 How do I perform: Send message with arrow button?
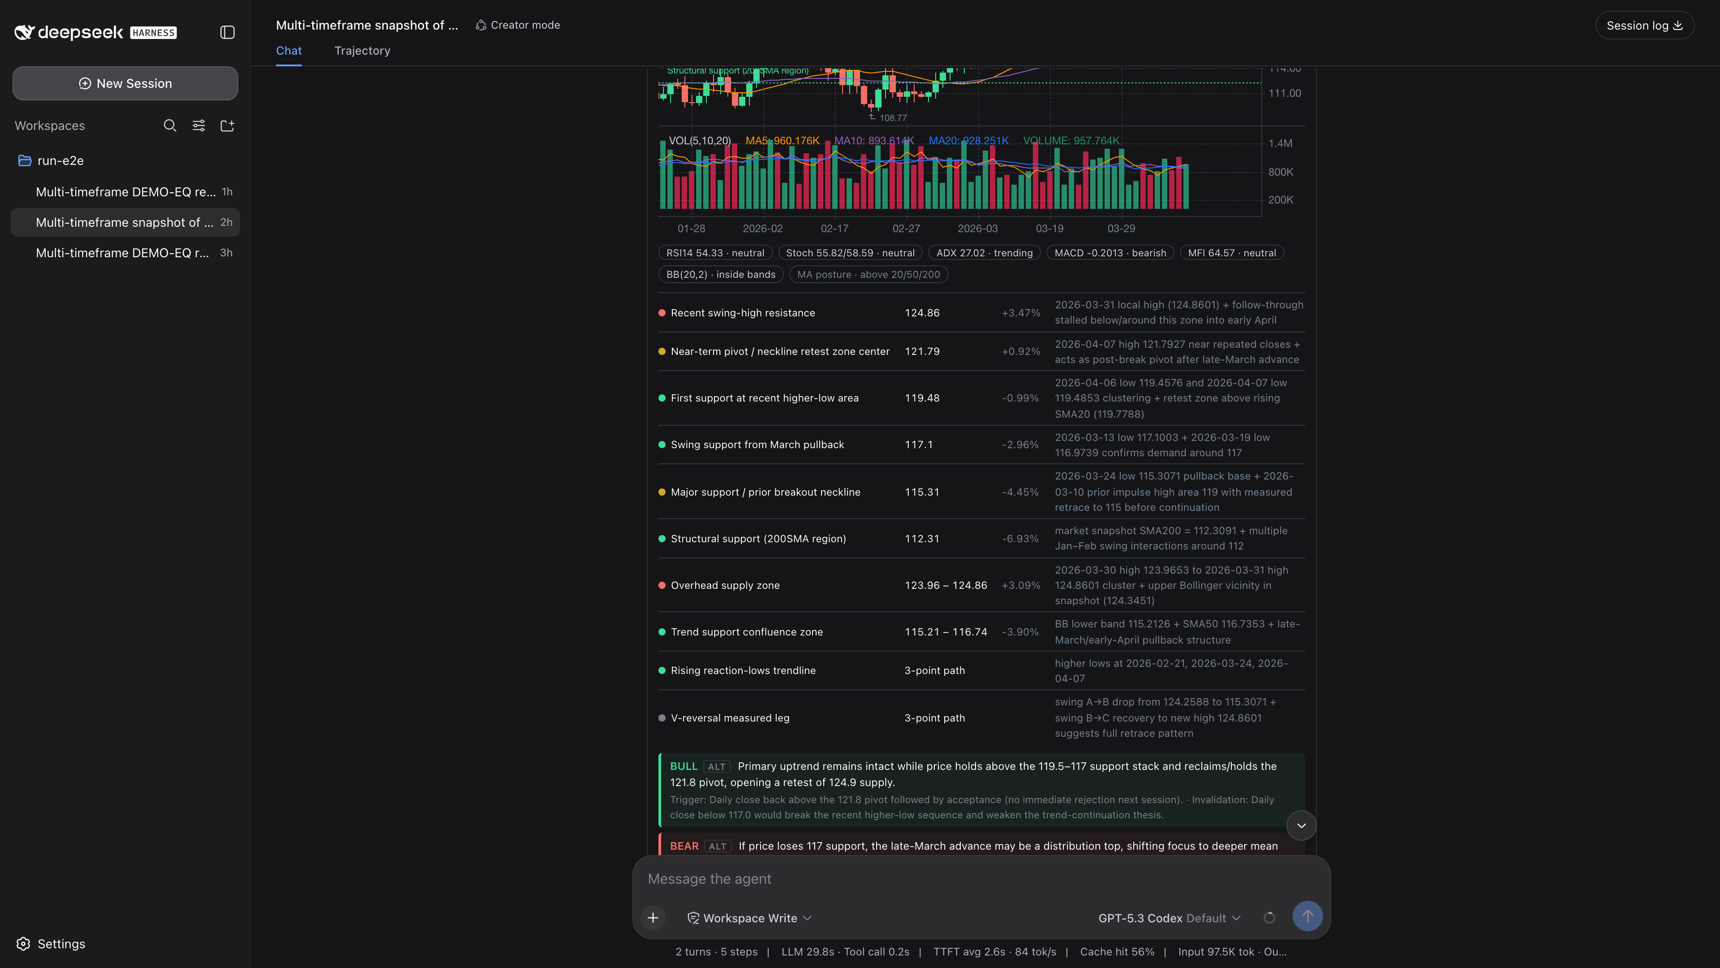tap(1307, 916)
